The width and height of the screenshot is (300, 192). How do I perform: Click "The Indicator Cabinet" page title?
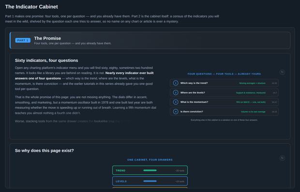(31, 7)
